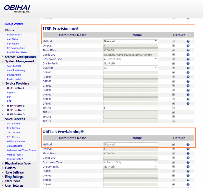The width and height of the screenshot is (203, 188).
Task: Open the ITSP Provisioning Method dropdown
Action: click(130, 41)
